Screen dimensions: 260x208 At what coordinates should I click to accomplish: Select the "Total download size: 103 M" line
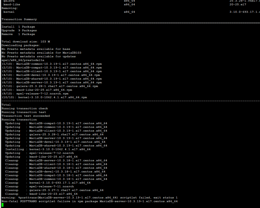click(x=26, y=42)
